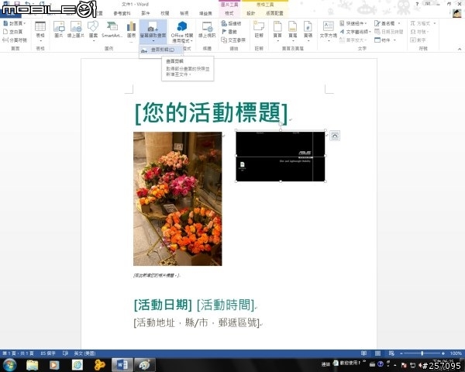The image size is (465, 372).
Task: Open the Windows Start orb
Action: 9,365
